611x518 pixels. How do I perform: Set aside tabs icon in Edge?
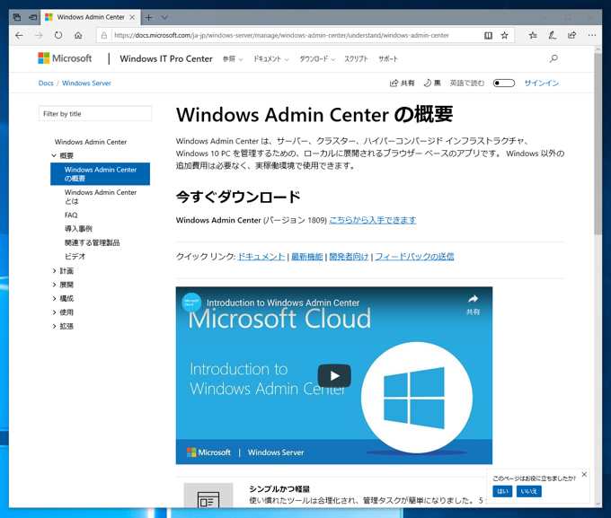point(32,17)
